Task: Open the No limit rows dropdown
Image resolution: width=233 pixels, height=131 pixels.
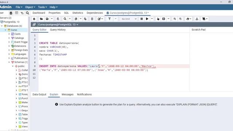Action: tap(129, 19)
